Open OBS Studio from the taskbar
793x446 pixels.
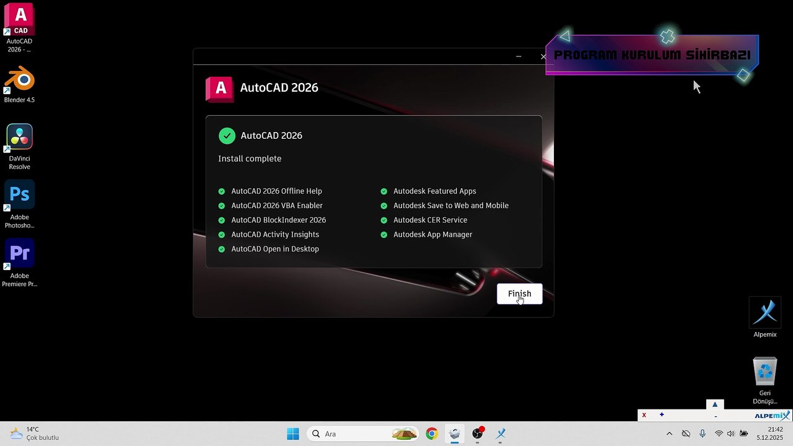pyautogui.click(x=478, y=434)
